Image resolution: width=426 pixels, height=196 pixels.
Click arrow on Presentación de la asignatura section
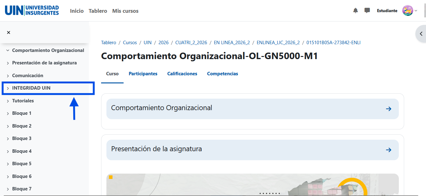click(x=389, y=150)
